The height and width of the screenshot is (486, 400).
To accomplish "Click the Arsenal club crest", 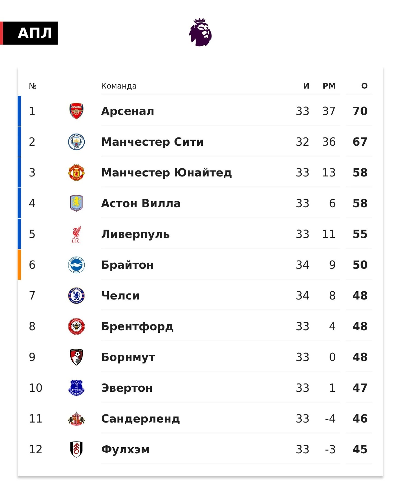I will (x=76, y=111).
